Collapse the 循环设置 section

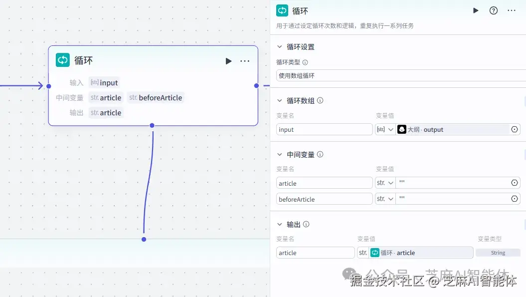[280, 46]
